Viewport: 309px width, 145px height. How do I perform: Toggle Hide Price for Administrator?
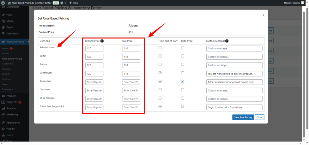click(x=183, y=47)
